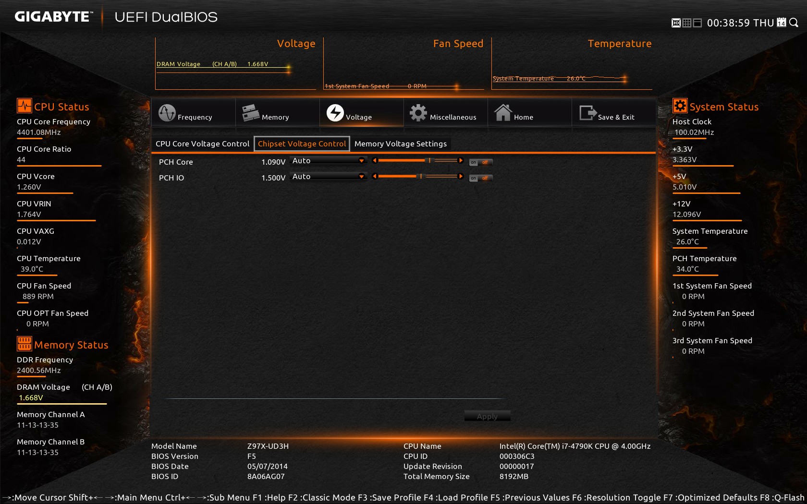The width and height of the screenshot is (807, 504).
Task: Click the Temperature graph heading
Action: coord(619,43)
